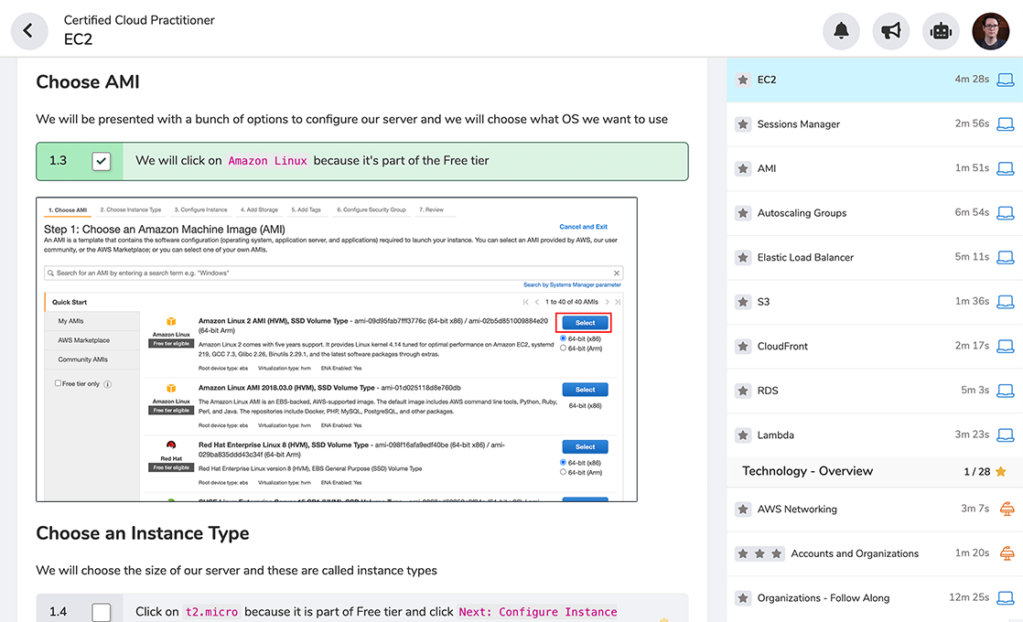The height and width of the screenshot is (622, 1023).
Task: Click the "Certified Cloud Practitioner" course title
Action: 139,20
